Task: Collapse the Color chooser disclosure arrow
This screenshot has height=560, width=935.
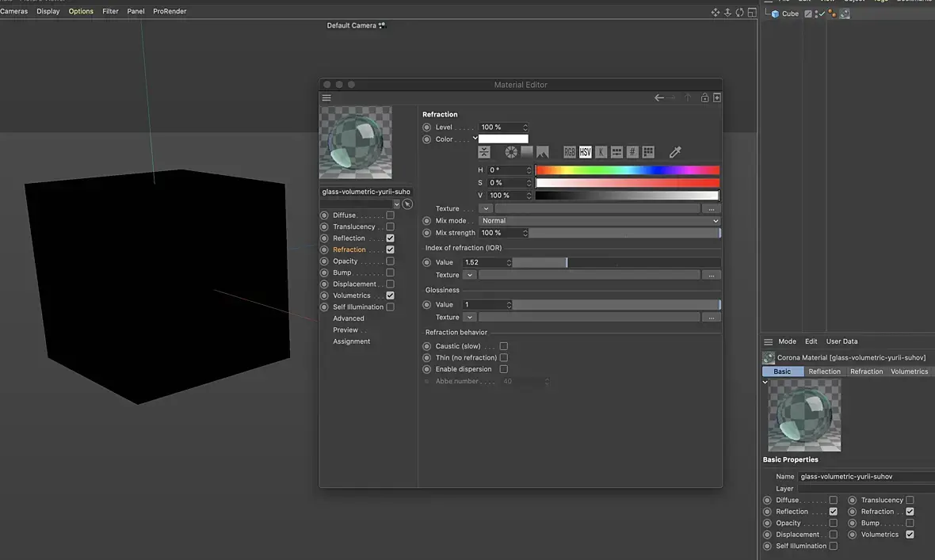Action: (x=475, y=139)
